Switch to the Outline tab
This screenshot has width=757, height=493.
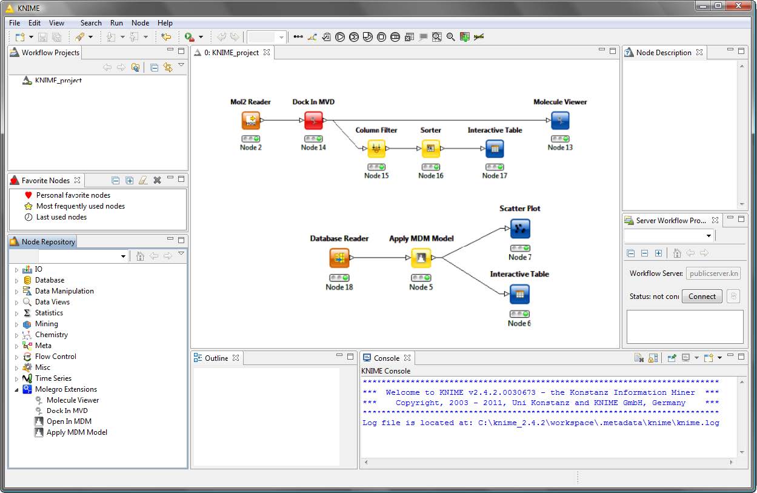216,358
